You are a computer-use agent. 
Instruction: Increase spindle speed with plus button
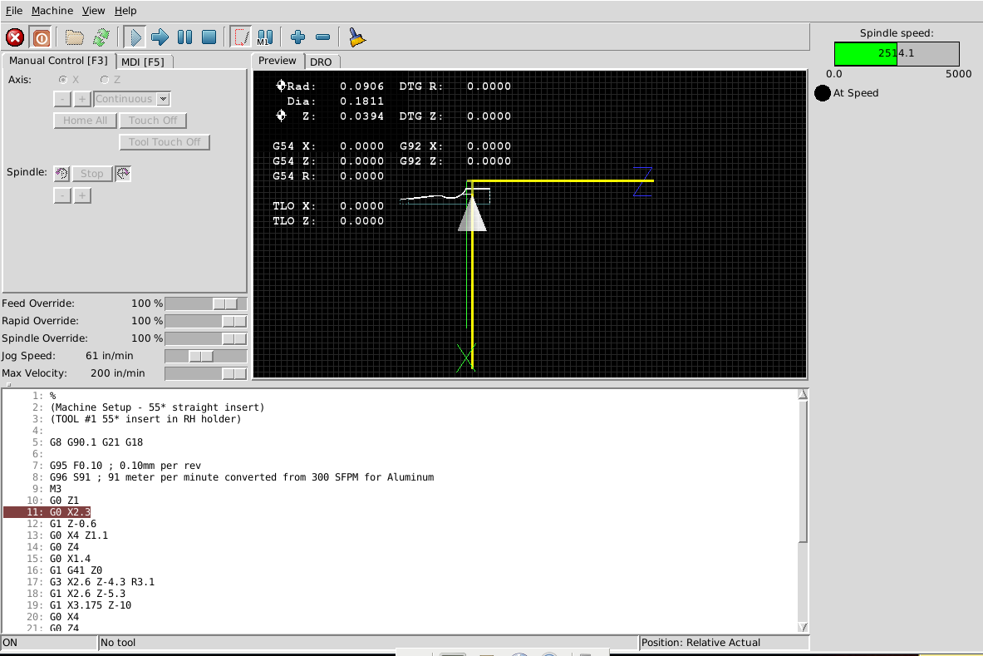coord(82,195)
